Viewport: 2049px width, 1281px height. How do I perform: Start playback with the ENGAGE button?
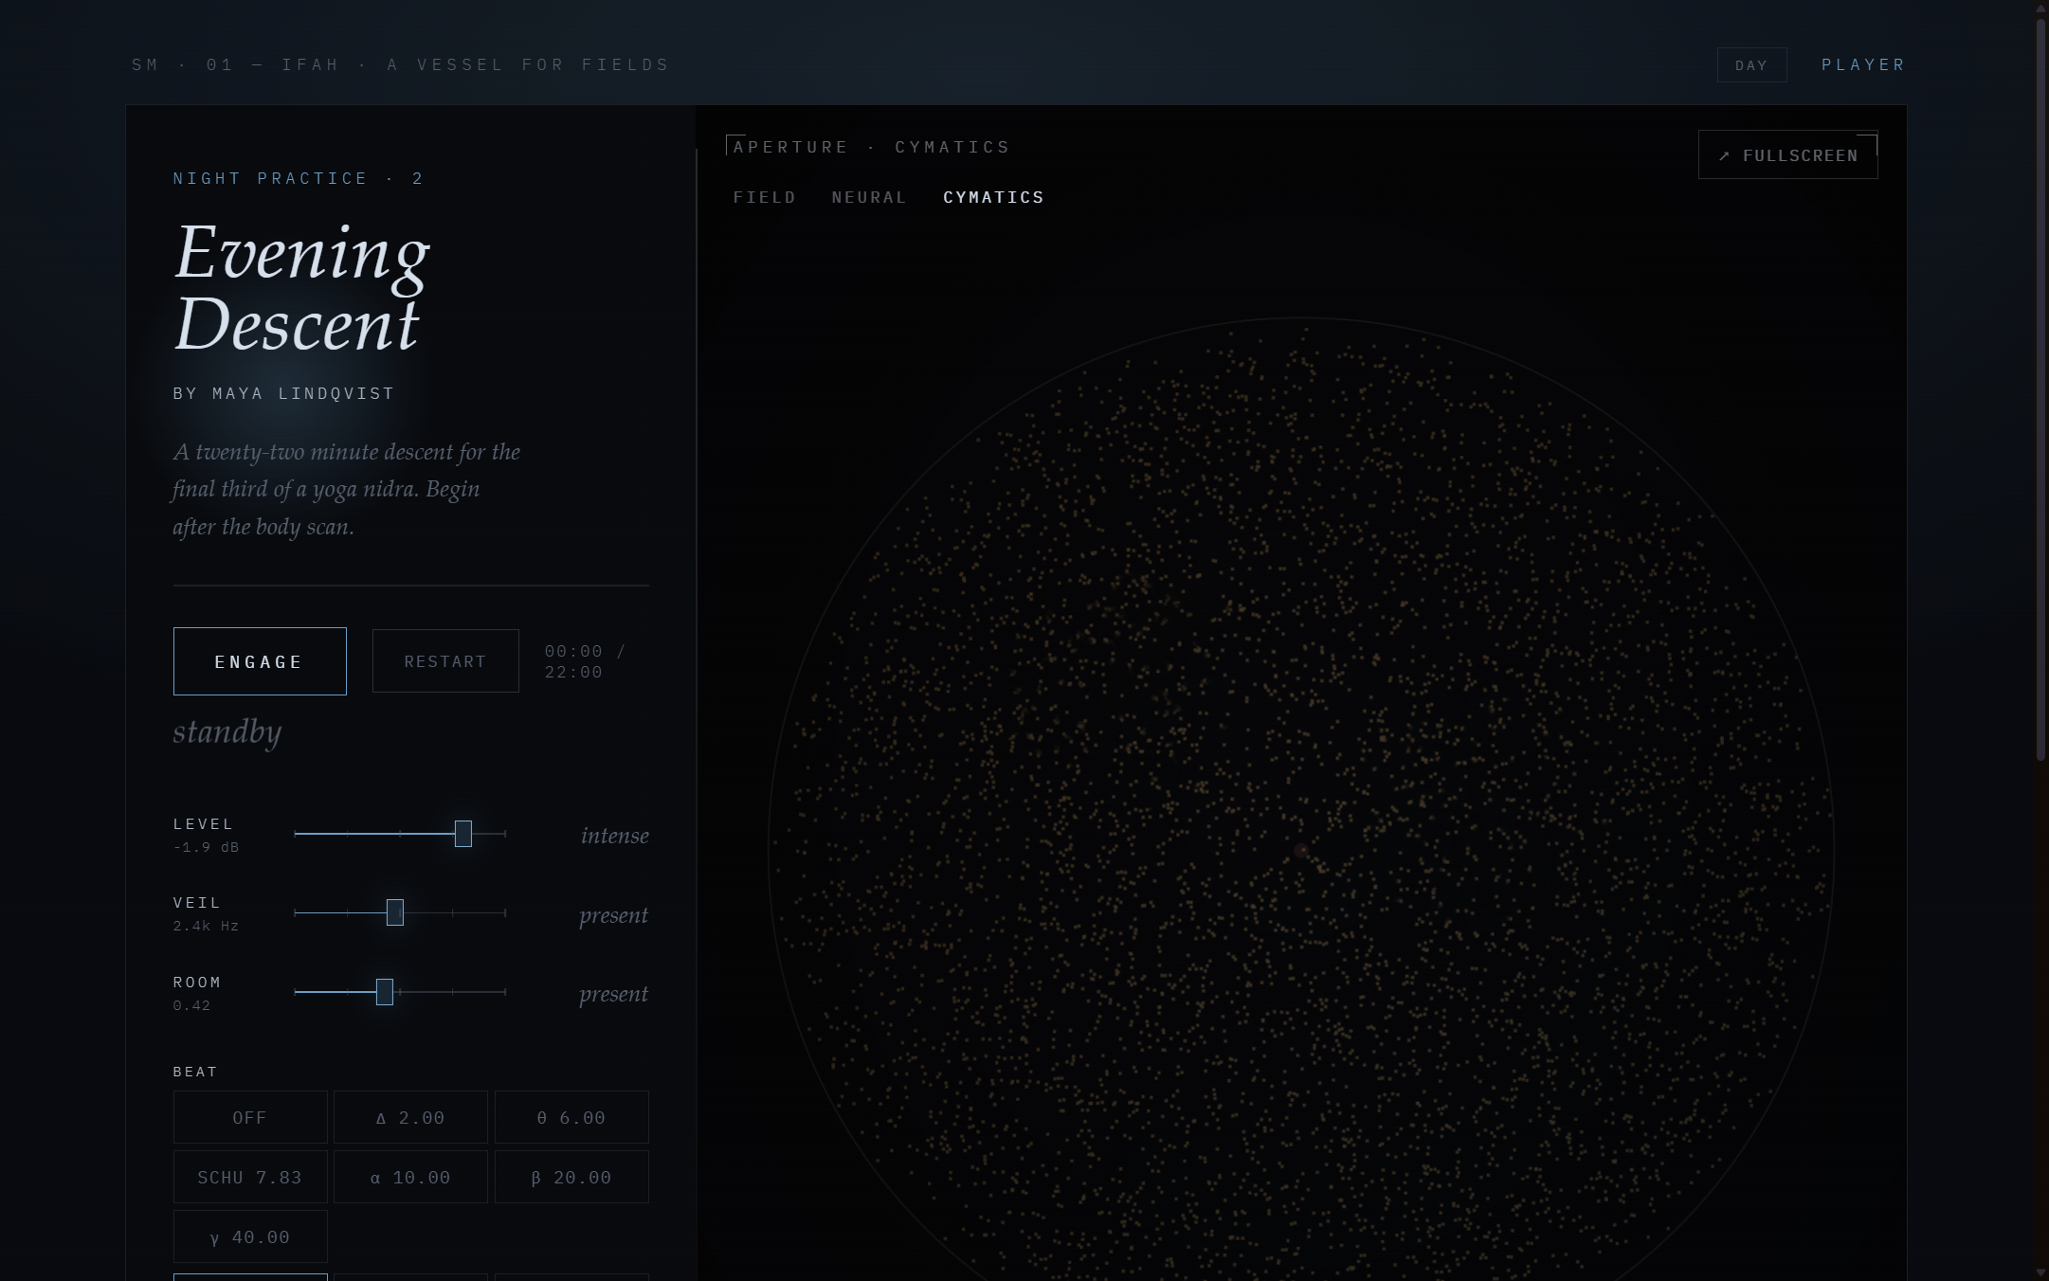pos(260,661)
